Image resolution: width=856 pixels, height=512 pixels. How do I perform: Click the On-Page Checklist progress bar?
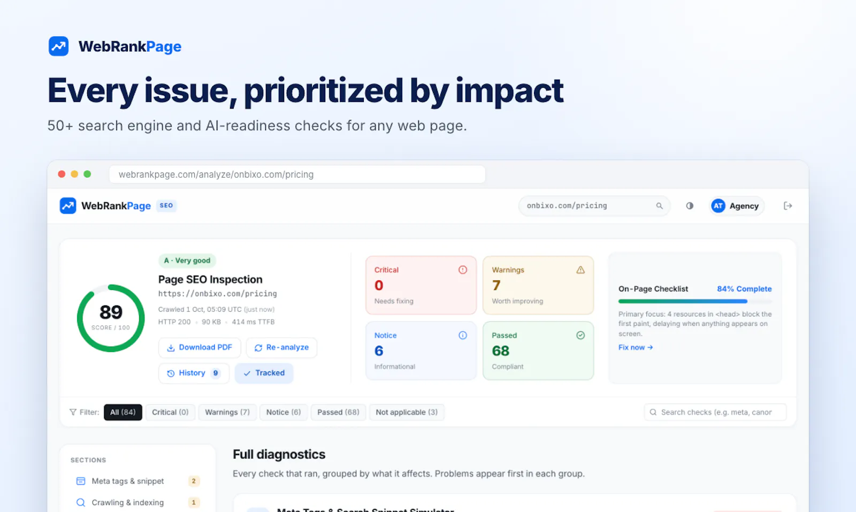(x=695, y=301)
